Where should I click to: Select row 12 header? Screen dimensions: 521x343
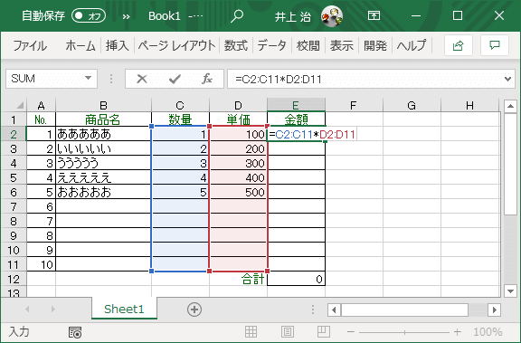click(14, 279)
